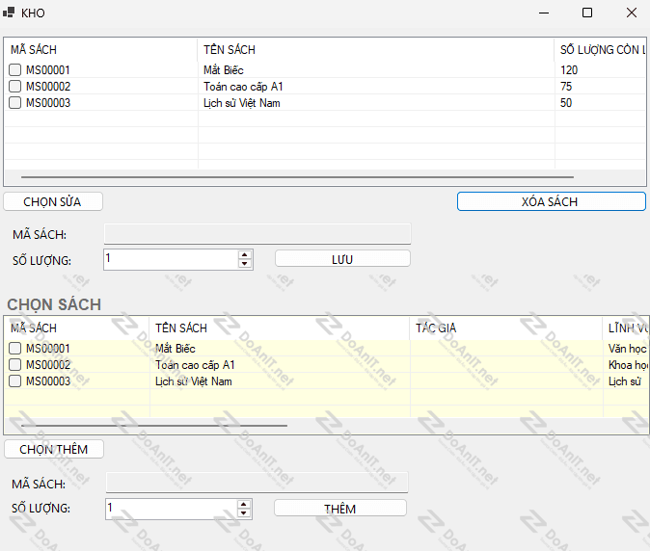Image resolution: width=650 pixels, height=551 pixels.
Task: Select 'Lịch sử Việt Nam' in the CHỌN SÁCH table
Action: 194,381
